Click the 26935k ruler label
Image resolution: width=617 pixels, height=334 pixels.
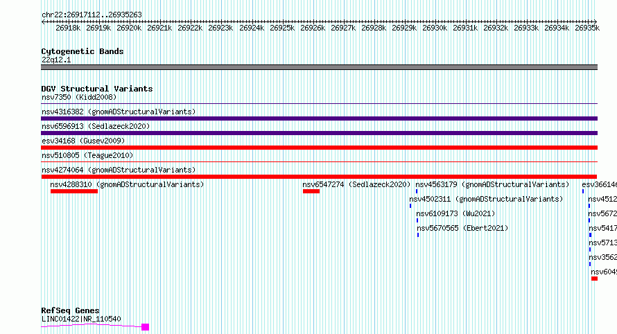587,28
